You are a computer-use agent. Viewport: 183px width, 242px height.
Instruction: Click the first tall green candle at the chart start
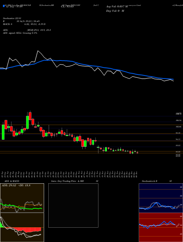(x=3, y=132)
